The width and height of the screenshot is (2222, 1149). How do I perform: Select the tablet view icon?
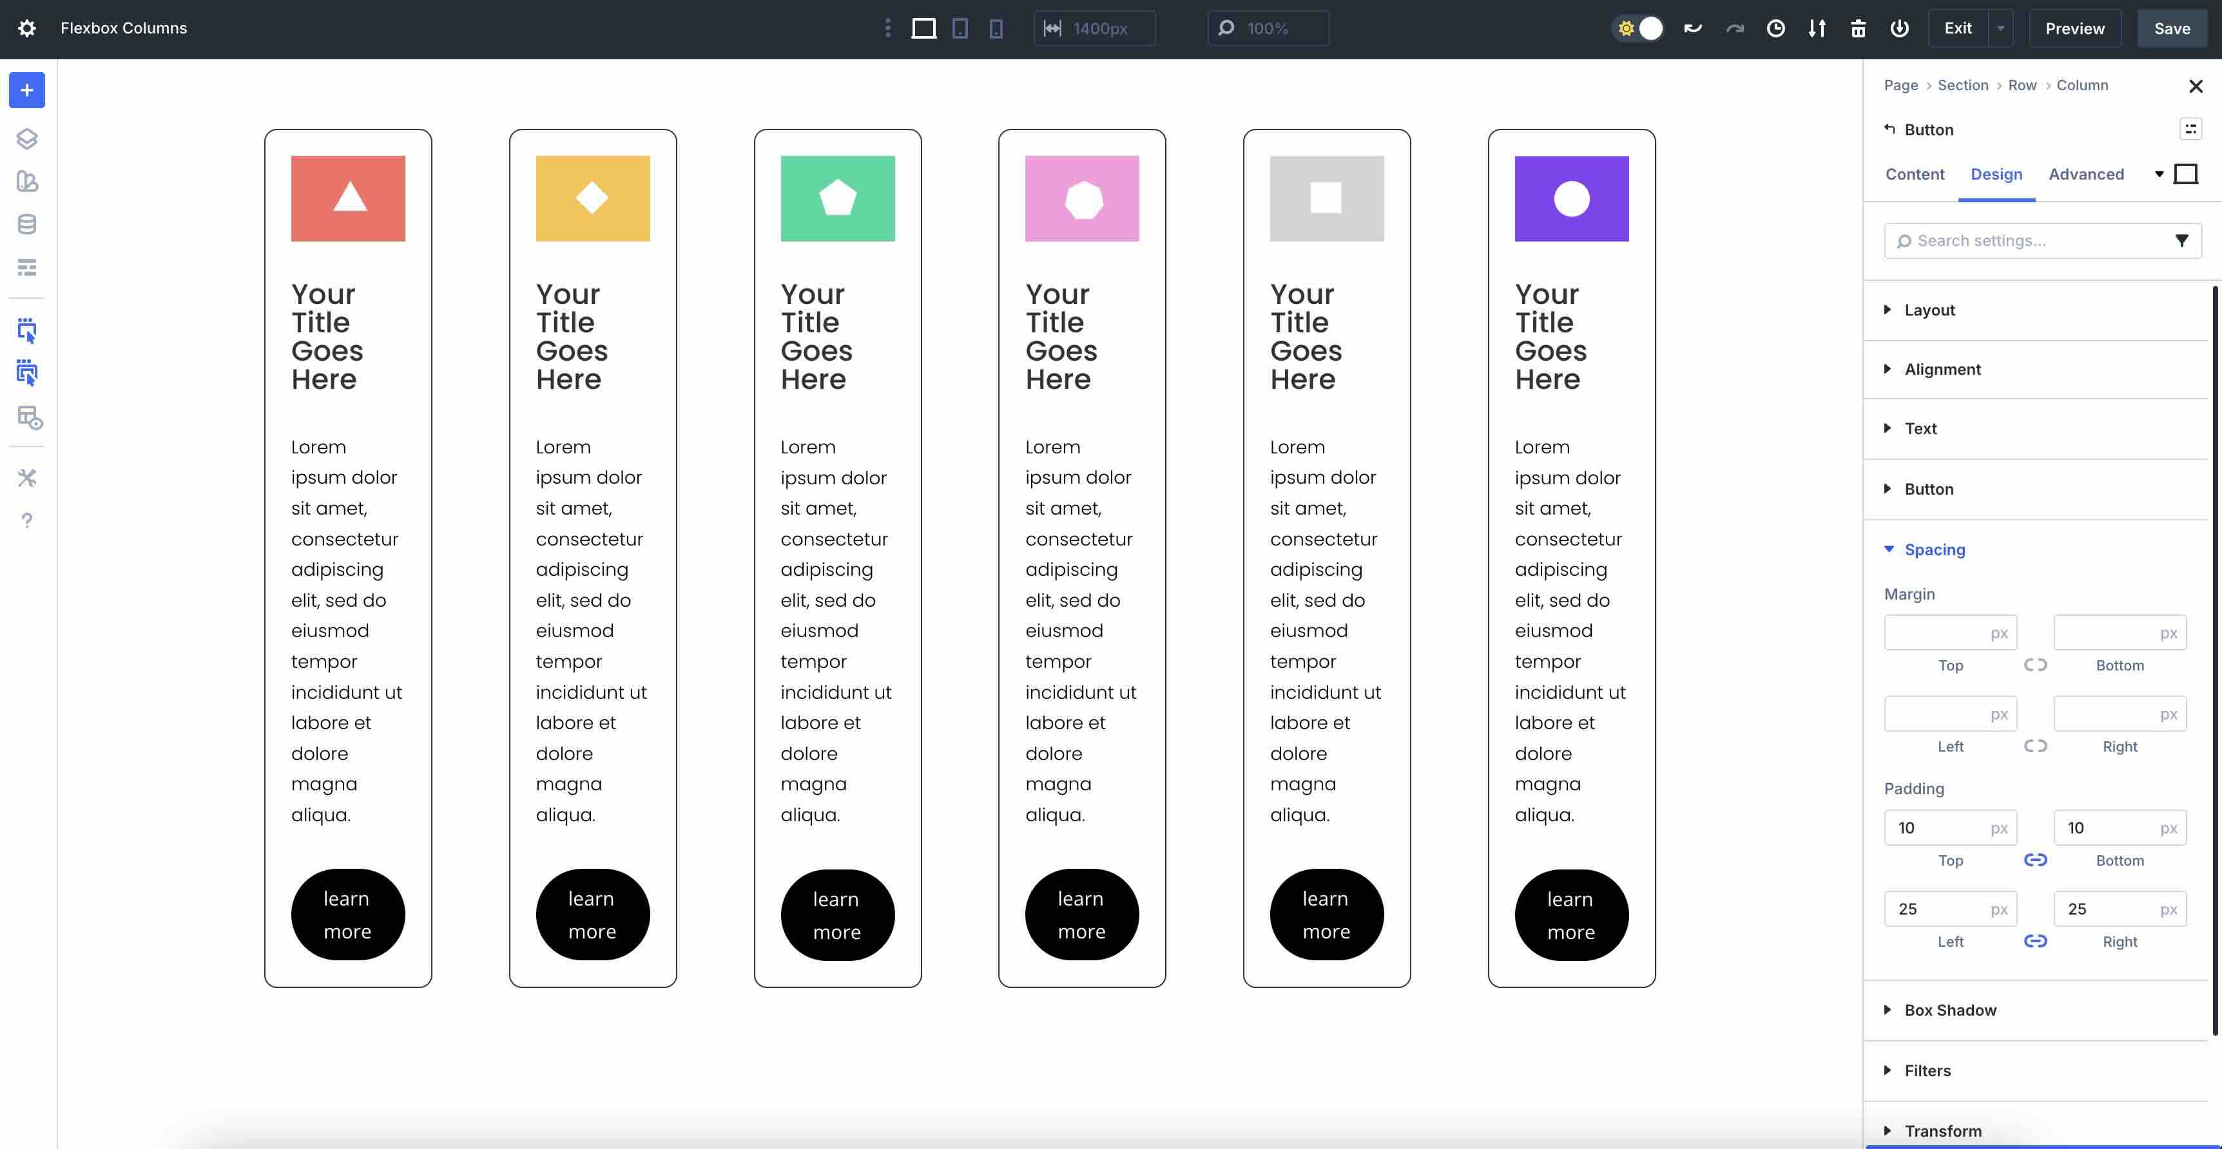[x=959, y=28]
